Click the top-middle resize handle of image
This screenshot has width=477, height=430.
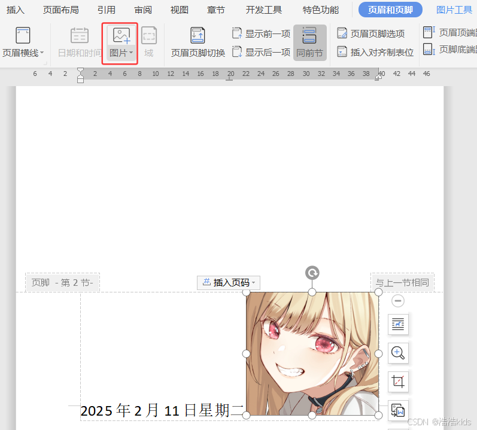point(312,292)
